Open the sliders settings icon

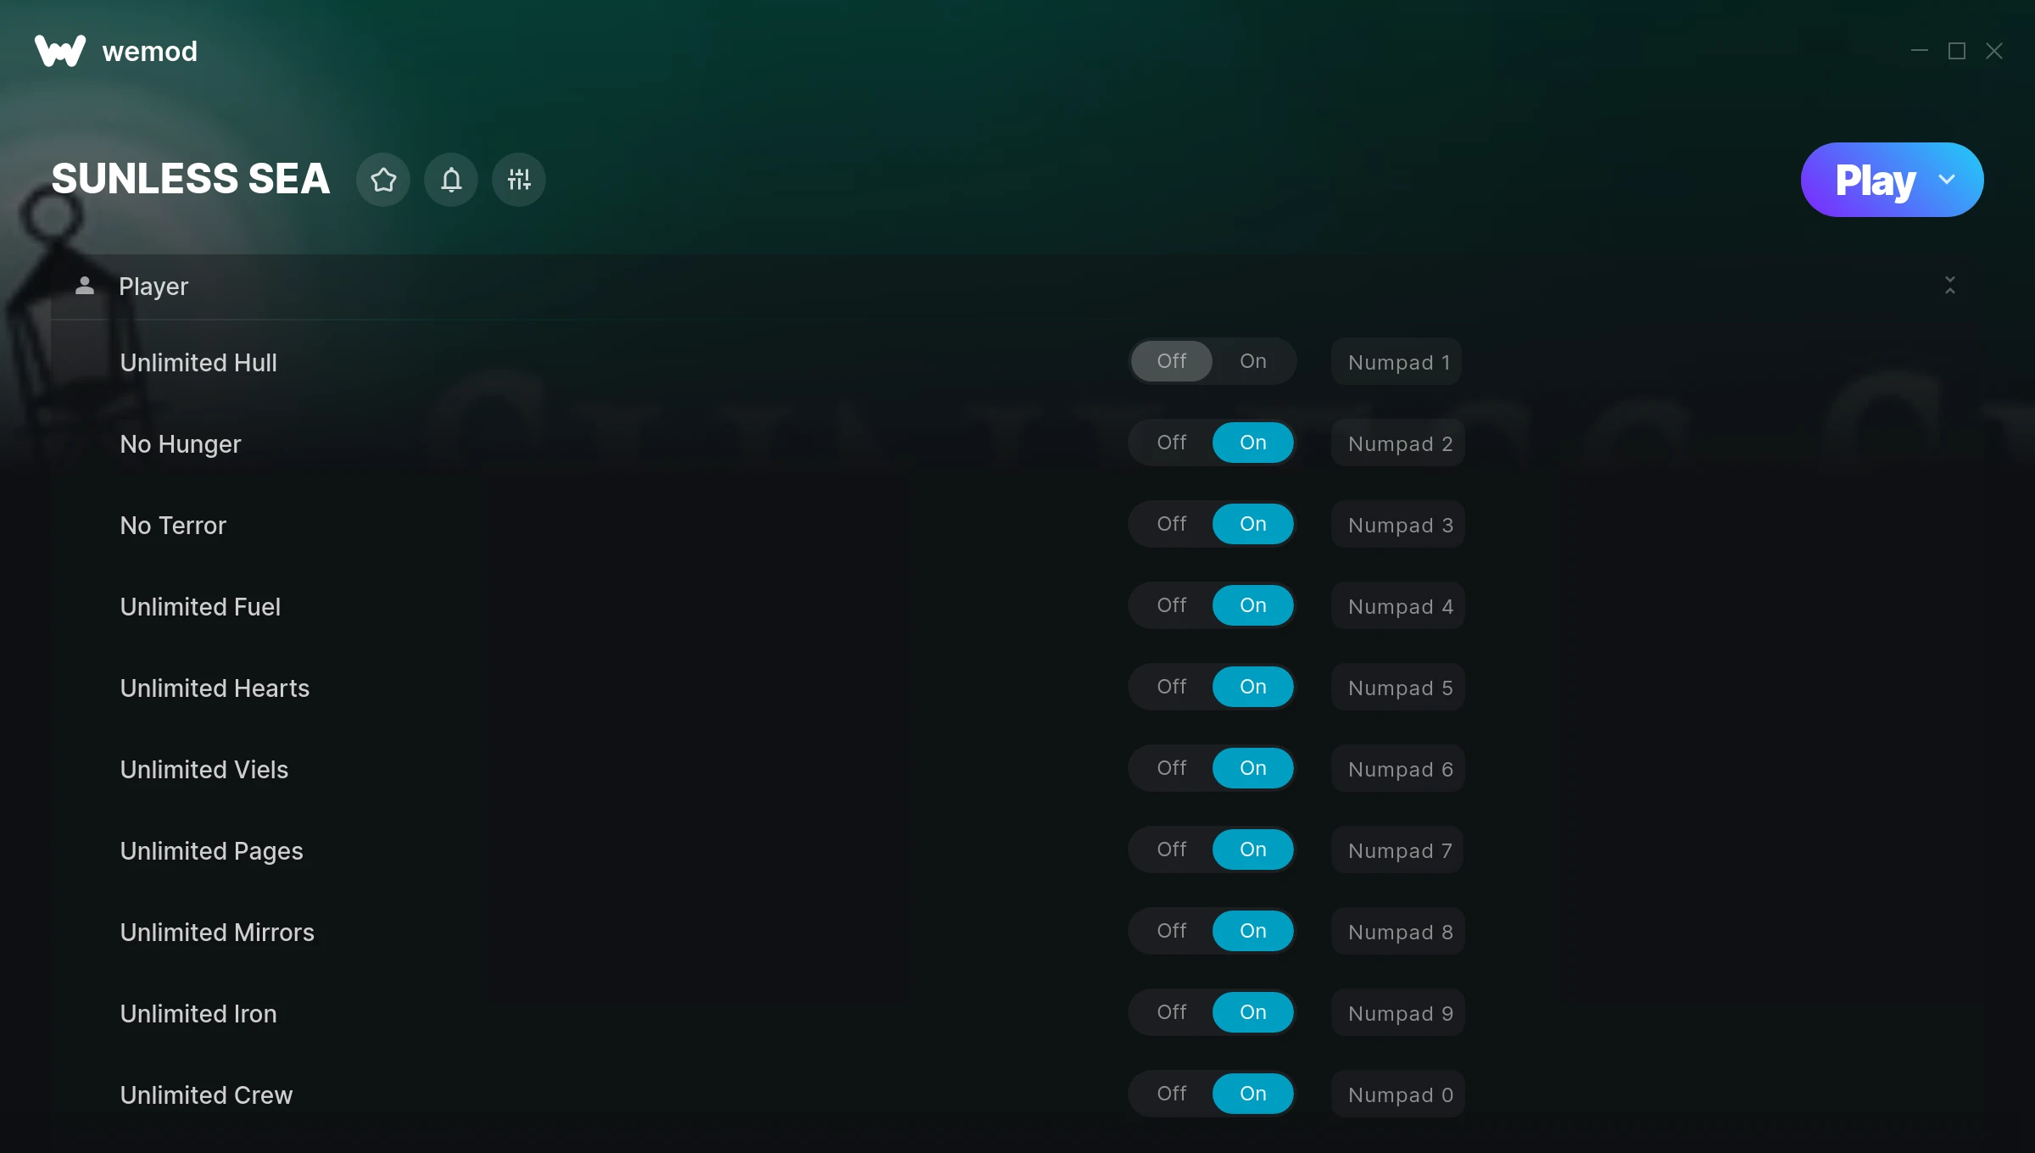519,180
